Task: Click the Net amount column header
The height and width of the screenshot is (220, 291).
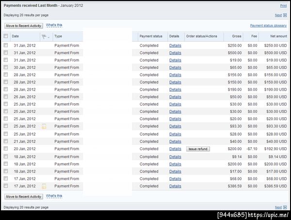Action: pos(278,36)
